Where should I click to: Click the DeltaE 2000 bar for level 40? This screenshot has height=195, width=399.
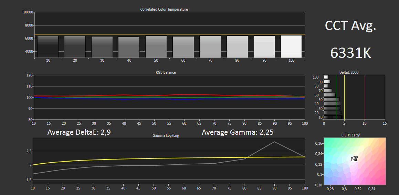point(332,104)
